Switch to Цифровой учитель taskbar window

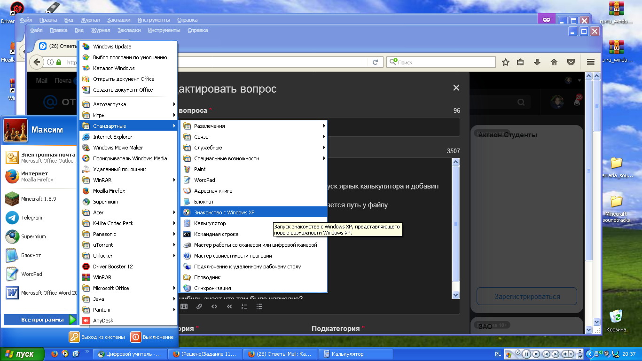click(x=130, y=354)
